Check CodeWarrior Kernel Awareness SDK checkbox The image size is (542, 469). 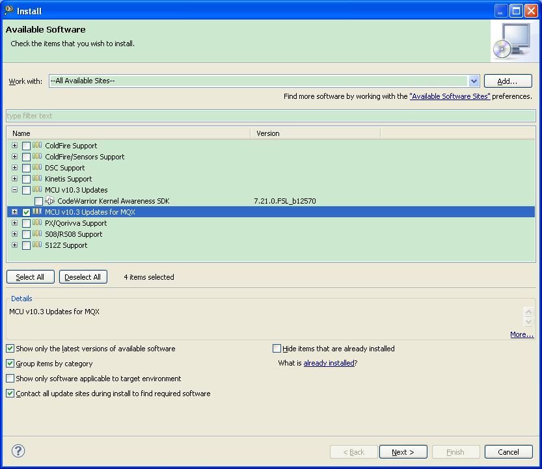tap(39, 201)
